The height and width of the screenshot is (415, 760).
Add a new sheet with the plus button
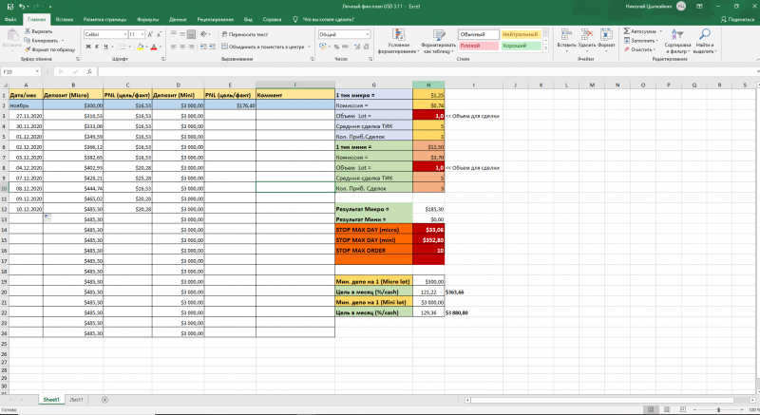pyautogui.click(x=104, y=400)
